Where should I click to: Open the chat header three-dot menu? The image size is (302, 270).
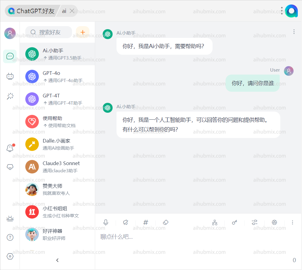coord(294,32)
